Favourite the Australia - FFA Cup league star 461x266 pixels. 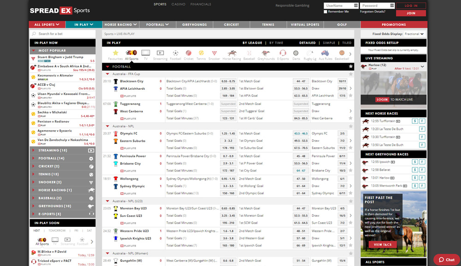350,74
